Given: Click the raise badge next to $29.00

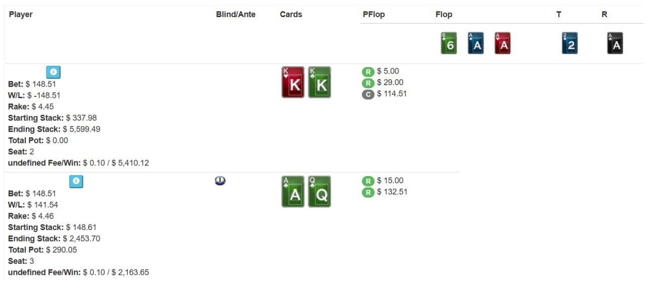Looking at the screenshot, I should point(368,83).
